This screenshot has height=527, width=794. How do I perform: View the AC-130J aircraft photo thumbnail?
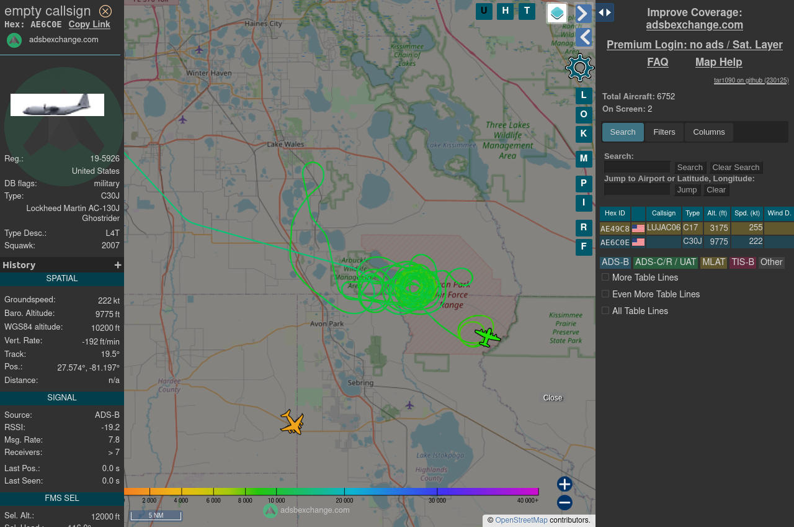pos(57,105)
